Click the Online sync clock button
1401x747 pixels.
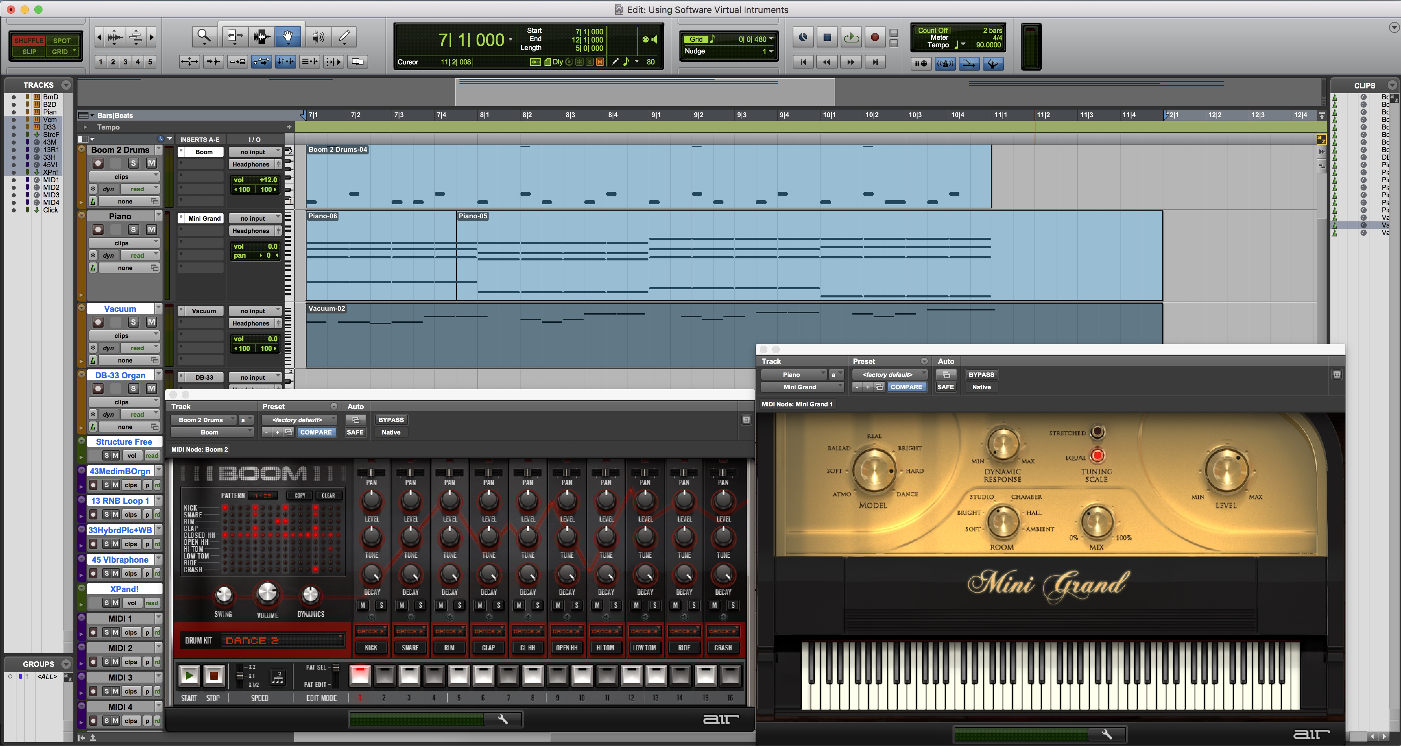point(803,37)
